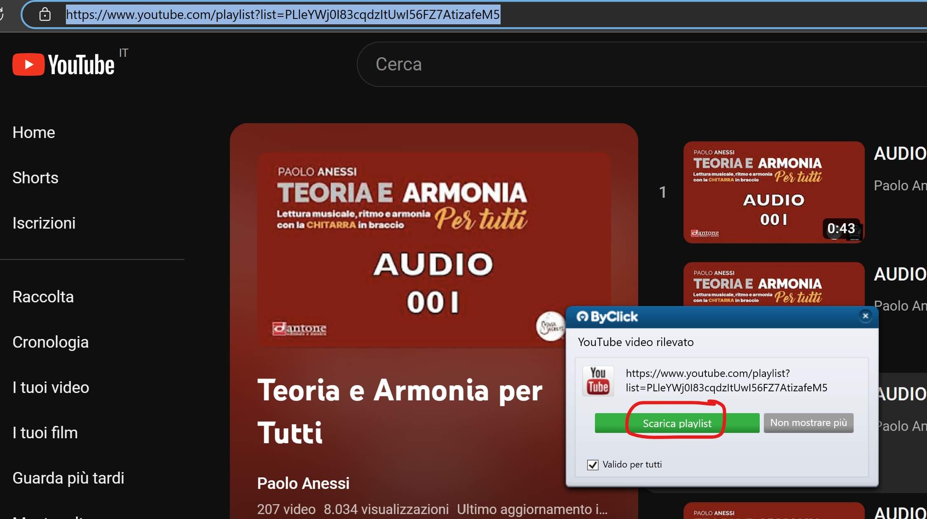Screen dimensions: 927x519
Task: Open Home in the sidebar
Action: [x=34, y=133]
